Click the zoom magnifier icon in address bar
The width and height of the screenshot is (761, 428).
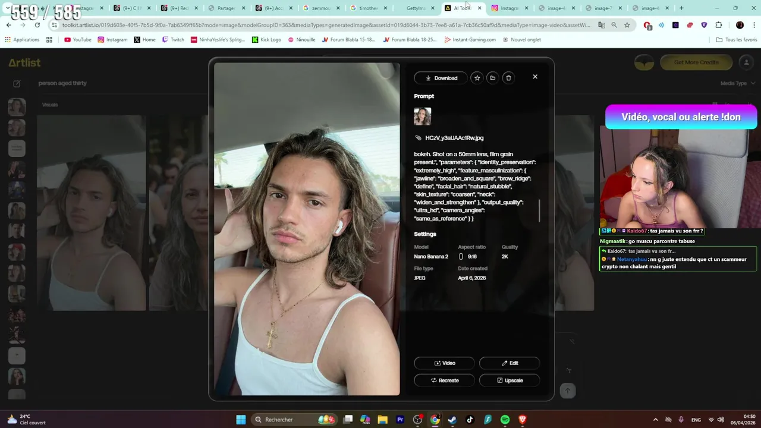pos(614,25)
